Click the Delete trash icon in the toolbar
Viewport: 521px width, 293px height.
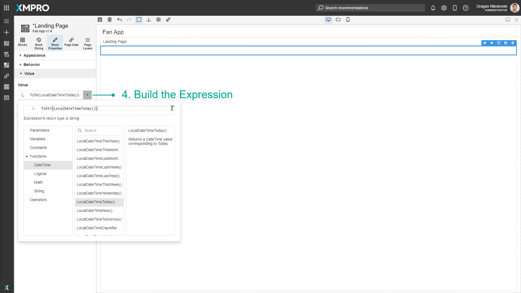click(110, 20)
